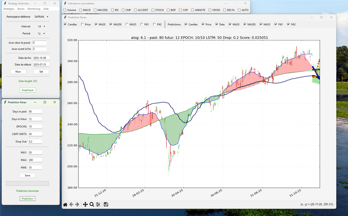Viewport: 348px width, 216px height.
Task: Expand the Period 1y dropdown
Action: 41,33
